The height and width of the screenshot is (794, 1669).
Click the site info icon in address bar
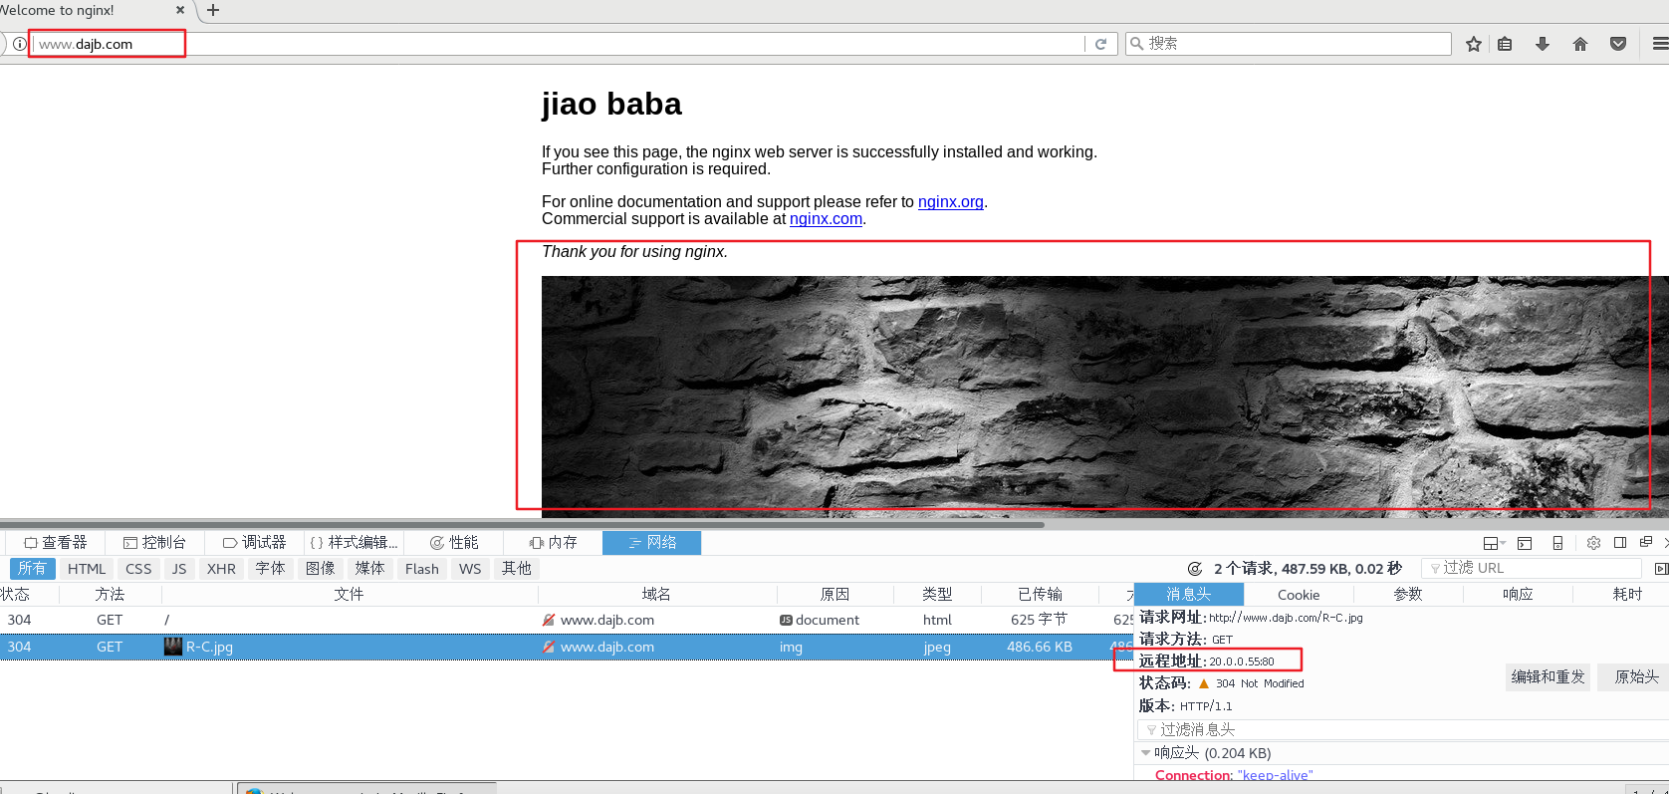pos(19,44)
